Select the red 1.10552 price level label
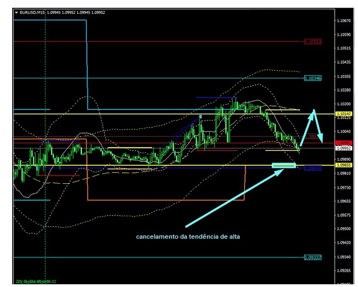 coord(313,41)
